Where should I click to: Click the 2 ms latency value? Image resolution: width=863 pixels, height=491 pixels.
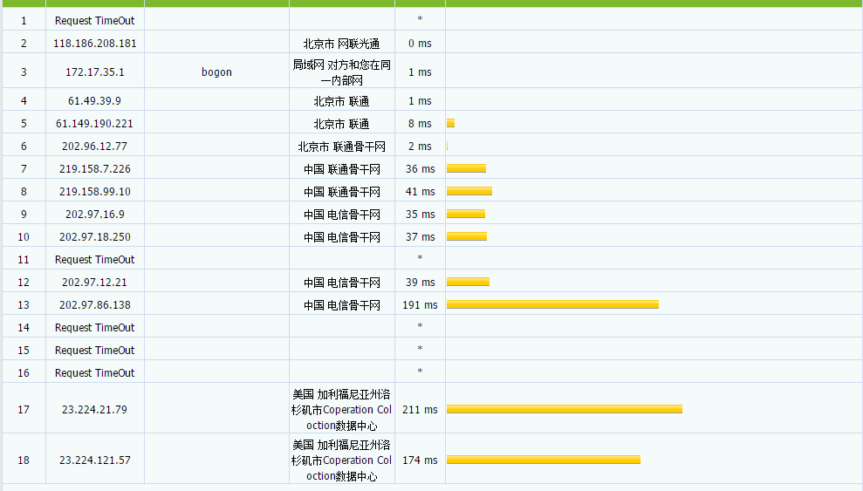[420, 147]
